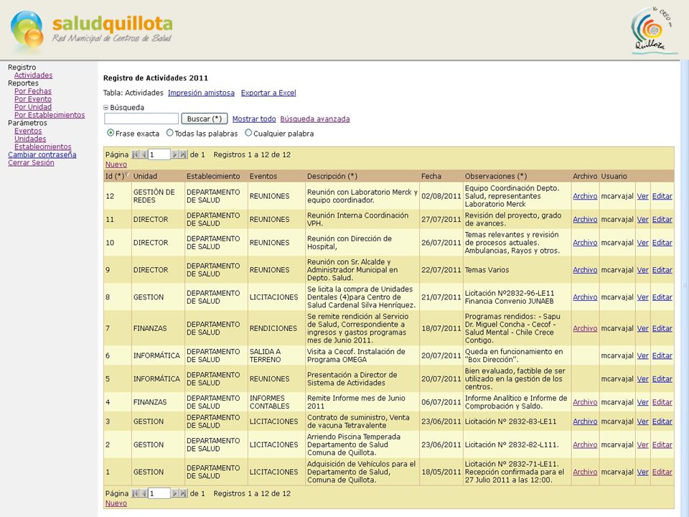Sort by Descripción (*) column header
689x517 pixels.
click(332, 176)
